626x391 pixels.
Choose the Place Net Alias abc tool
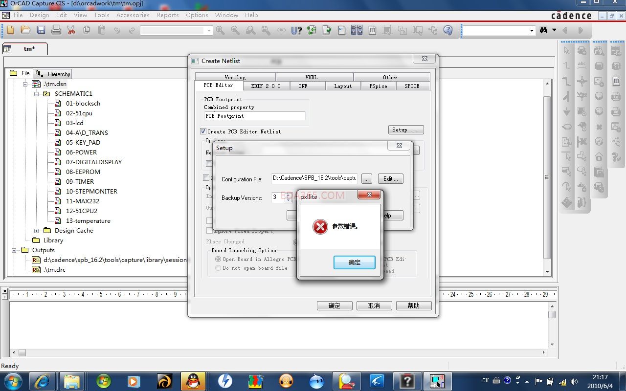582,66
